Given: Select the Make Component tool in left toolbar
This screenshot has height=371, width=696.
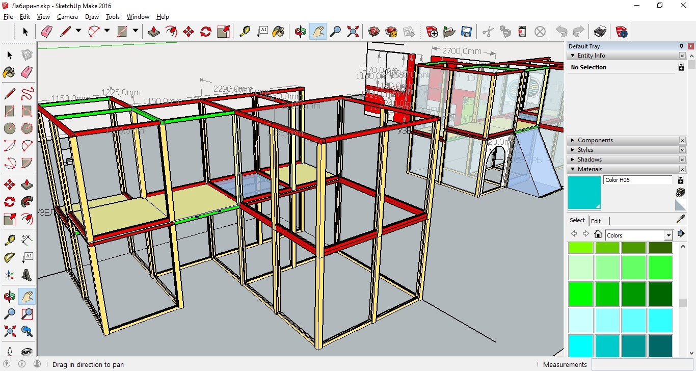Looking at the screenshot, I should click(x=27, y=55).
